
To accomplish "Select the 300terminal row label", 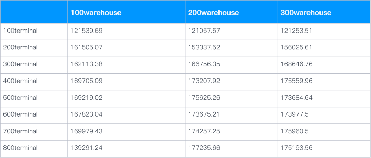I will click(x=20, y=64).
